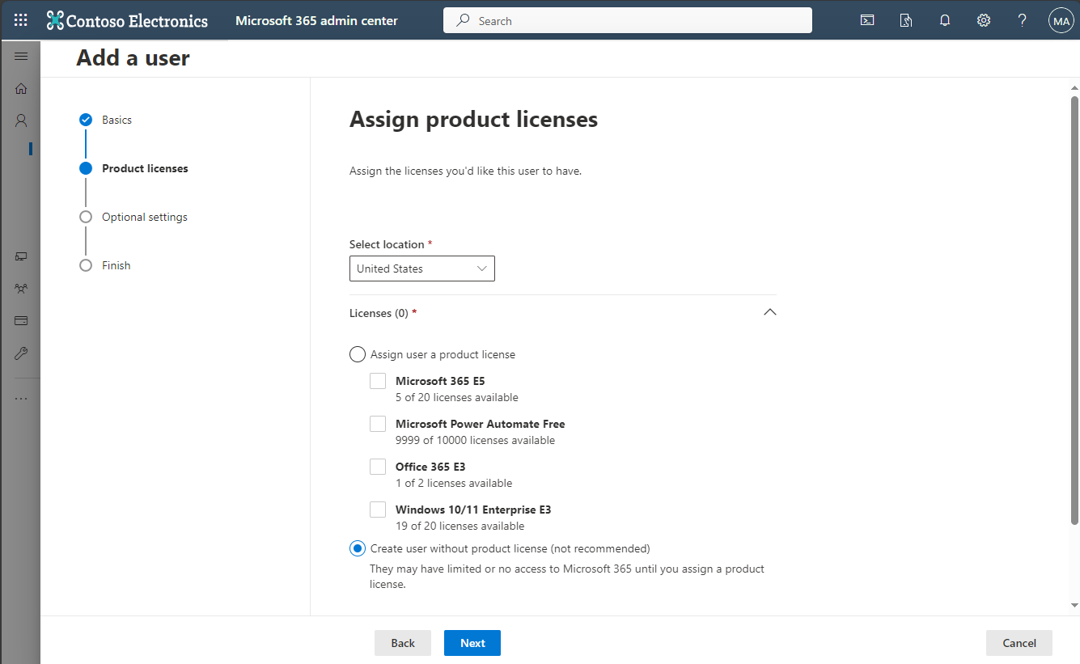Viewport: 1080px width, 664px height.
Task: Show all navigation ellipsis in sidebar
Action: click(21, 398)
